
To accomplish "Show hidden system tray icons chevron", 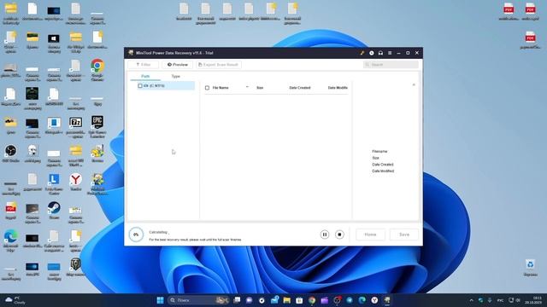I will pyautogui.click(x=471, y=300).
